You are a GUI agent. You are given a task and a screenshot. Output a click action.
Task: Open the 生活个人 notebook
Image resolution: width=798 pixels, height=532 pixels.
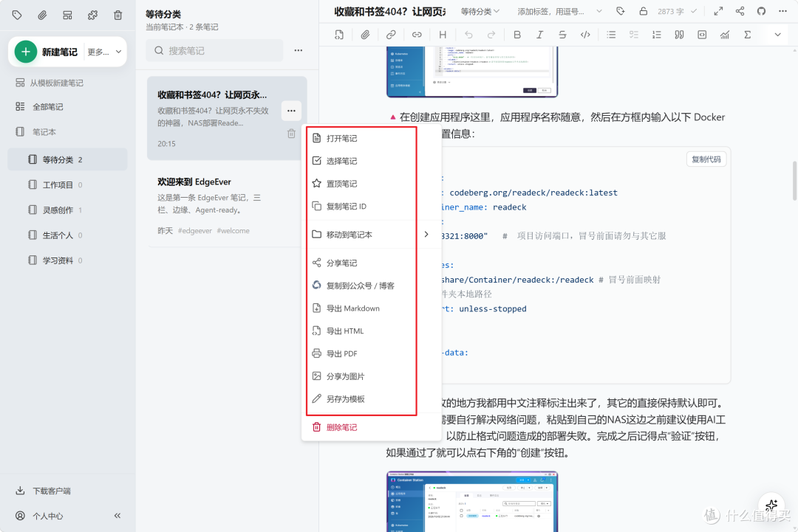(x=67, y=235)
